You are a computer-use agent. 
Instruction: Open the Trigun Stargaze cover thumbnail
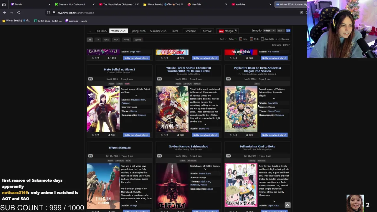pos(103,186)
